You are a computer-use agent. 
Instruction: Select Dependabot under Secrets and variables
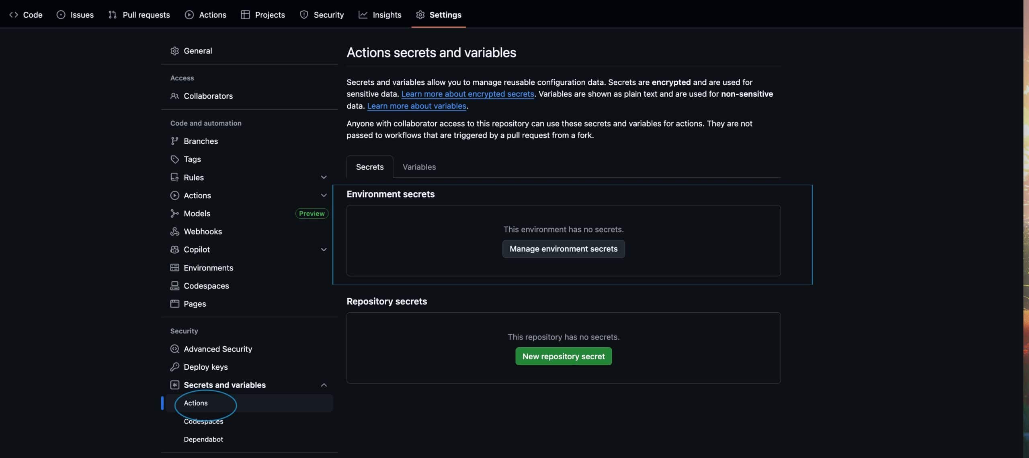[x=203, y=440]
